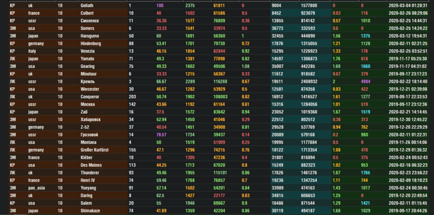Select the Yueyang ship entry
Image resolution: width=434 pixels, height=215 pixels.
(x=88, y=188)
